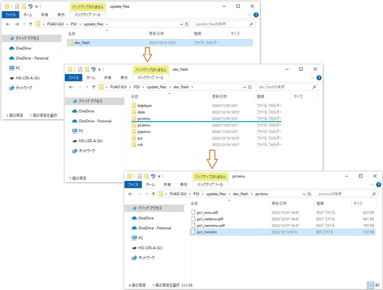The width and height of the screenshot is (383, 290).
Task: Open 表示 tab in update_files window
Action: pos(61,15)
